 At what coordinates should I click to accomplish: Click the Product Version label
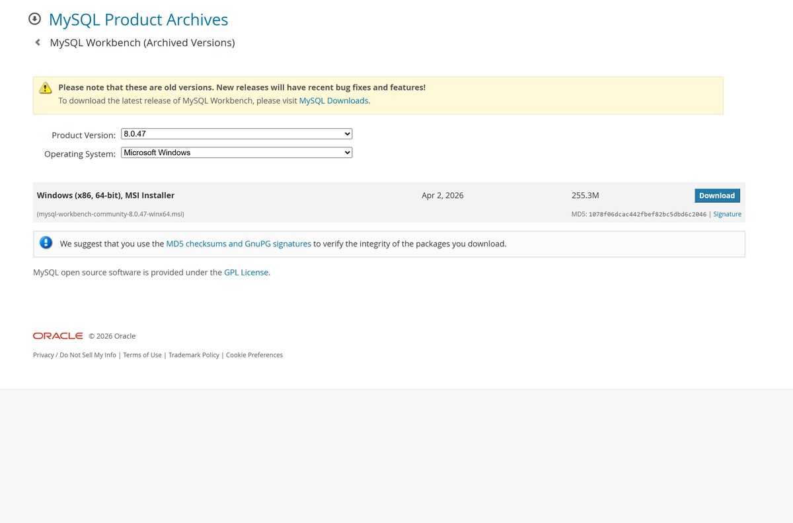[83, 135]
